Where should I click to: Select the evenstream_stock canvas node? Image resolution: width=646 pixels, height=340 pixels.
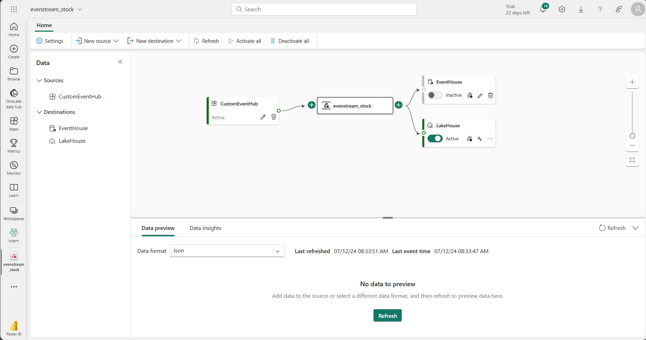[x=355, y=105]
